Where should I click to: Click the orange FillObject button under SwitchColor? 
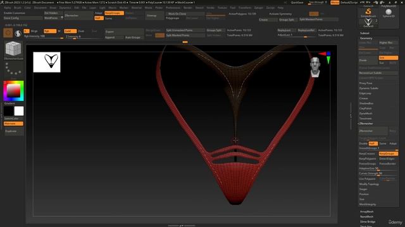[x=13, y=124]
